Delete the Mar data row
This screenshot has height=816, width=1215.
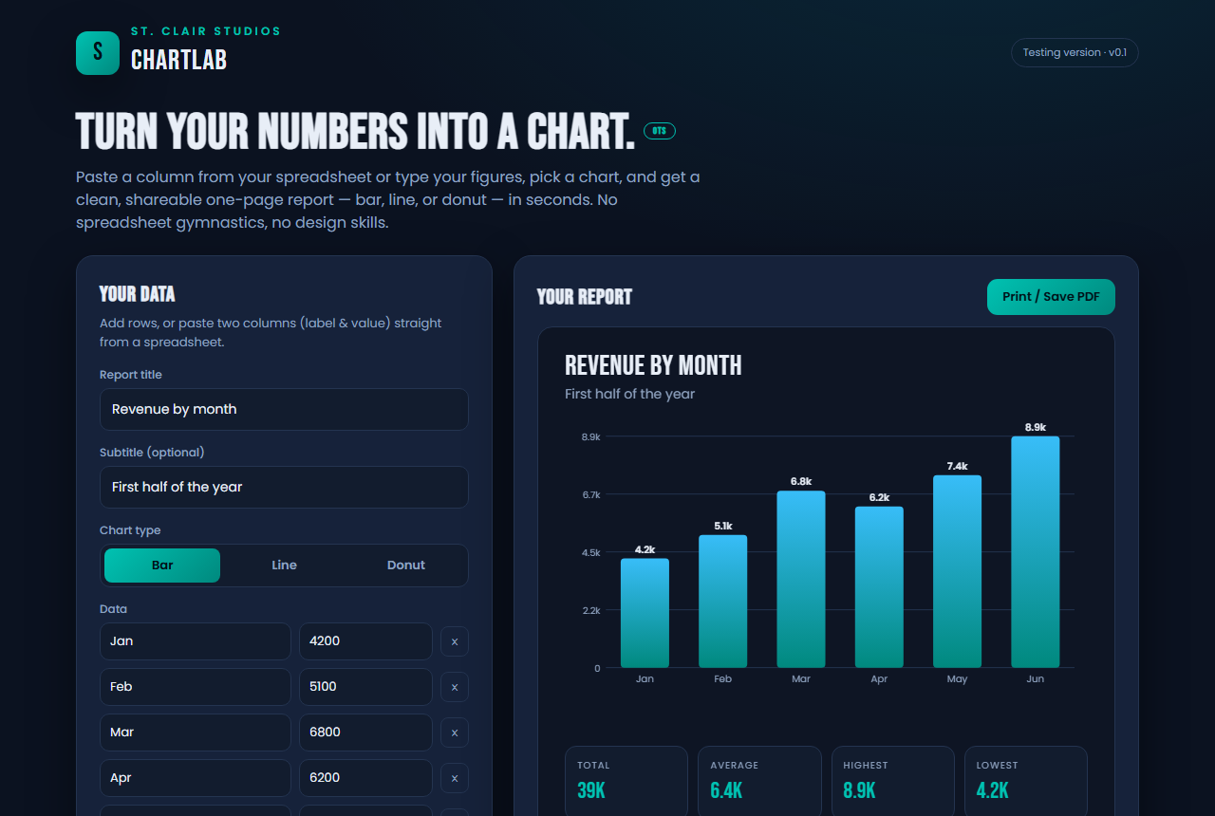click(455, 733)
